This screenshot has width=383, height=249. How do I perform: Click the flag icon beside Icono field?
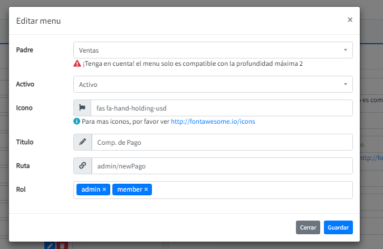[82, 108]
